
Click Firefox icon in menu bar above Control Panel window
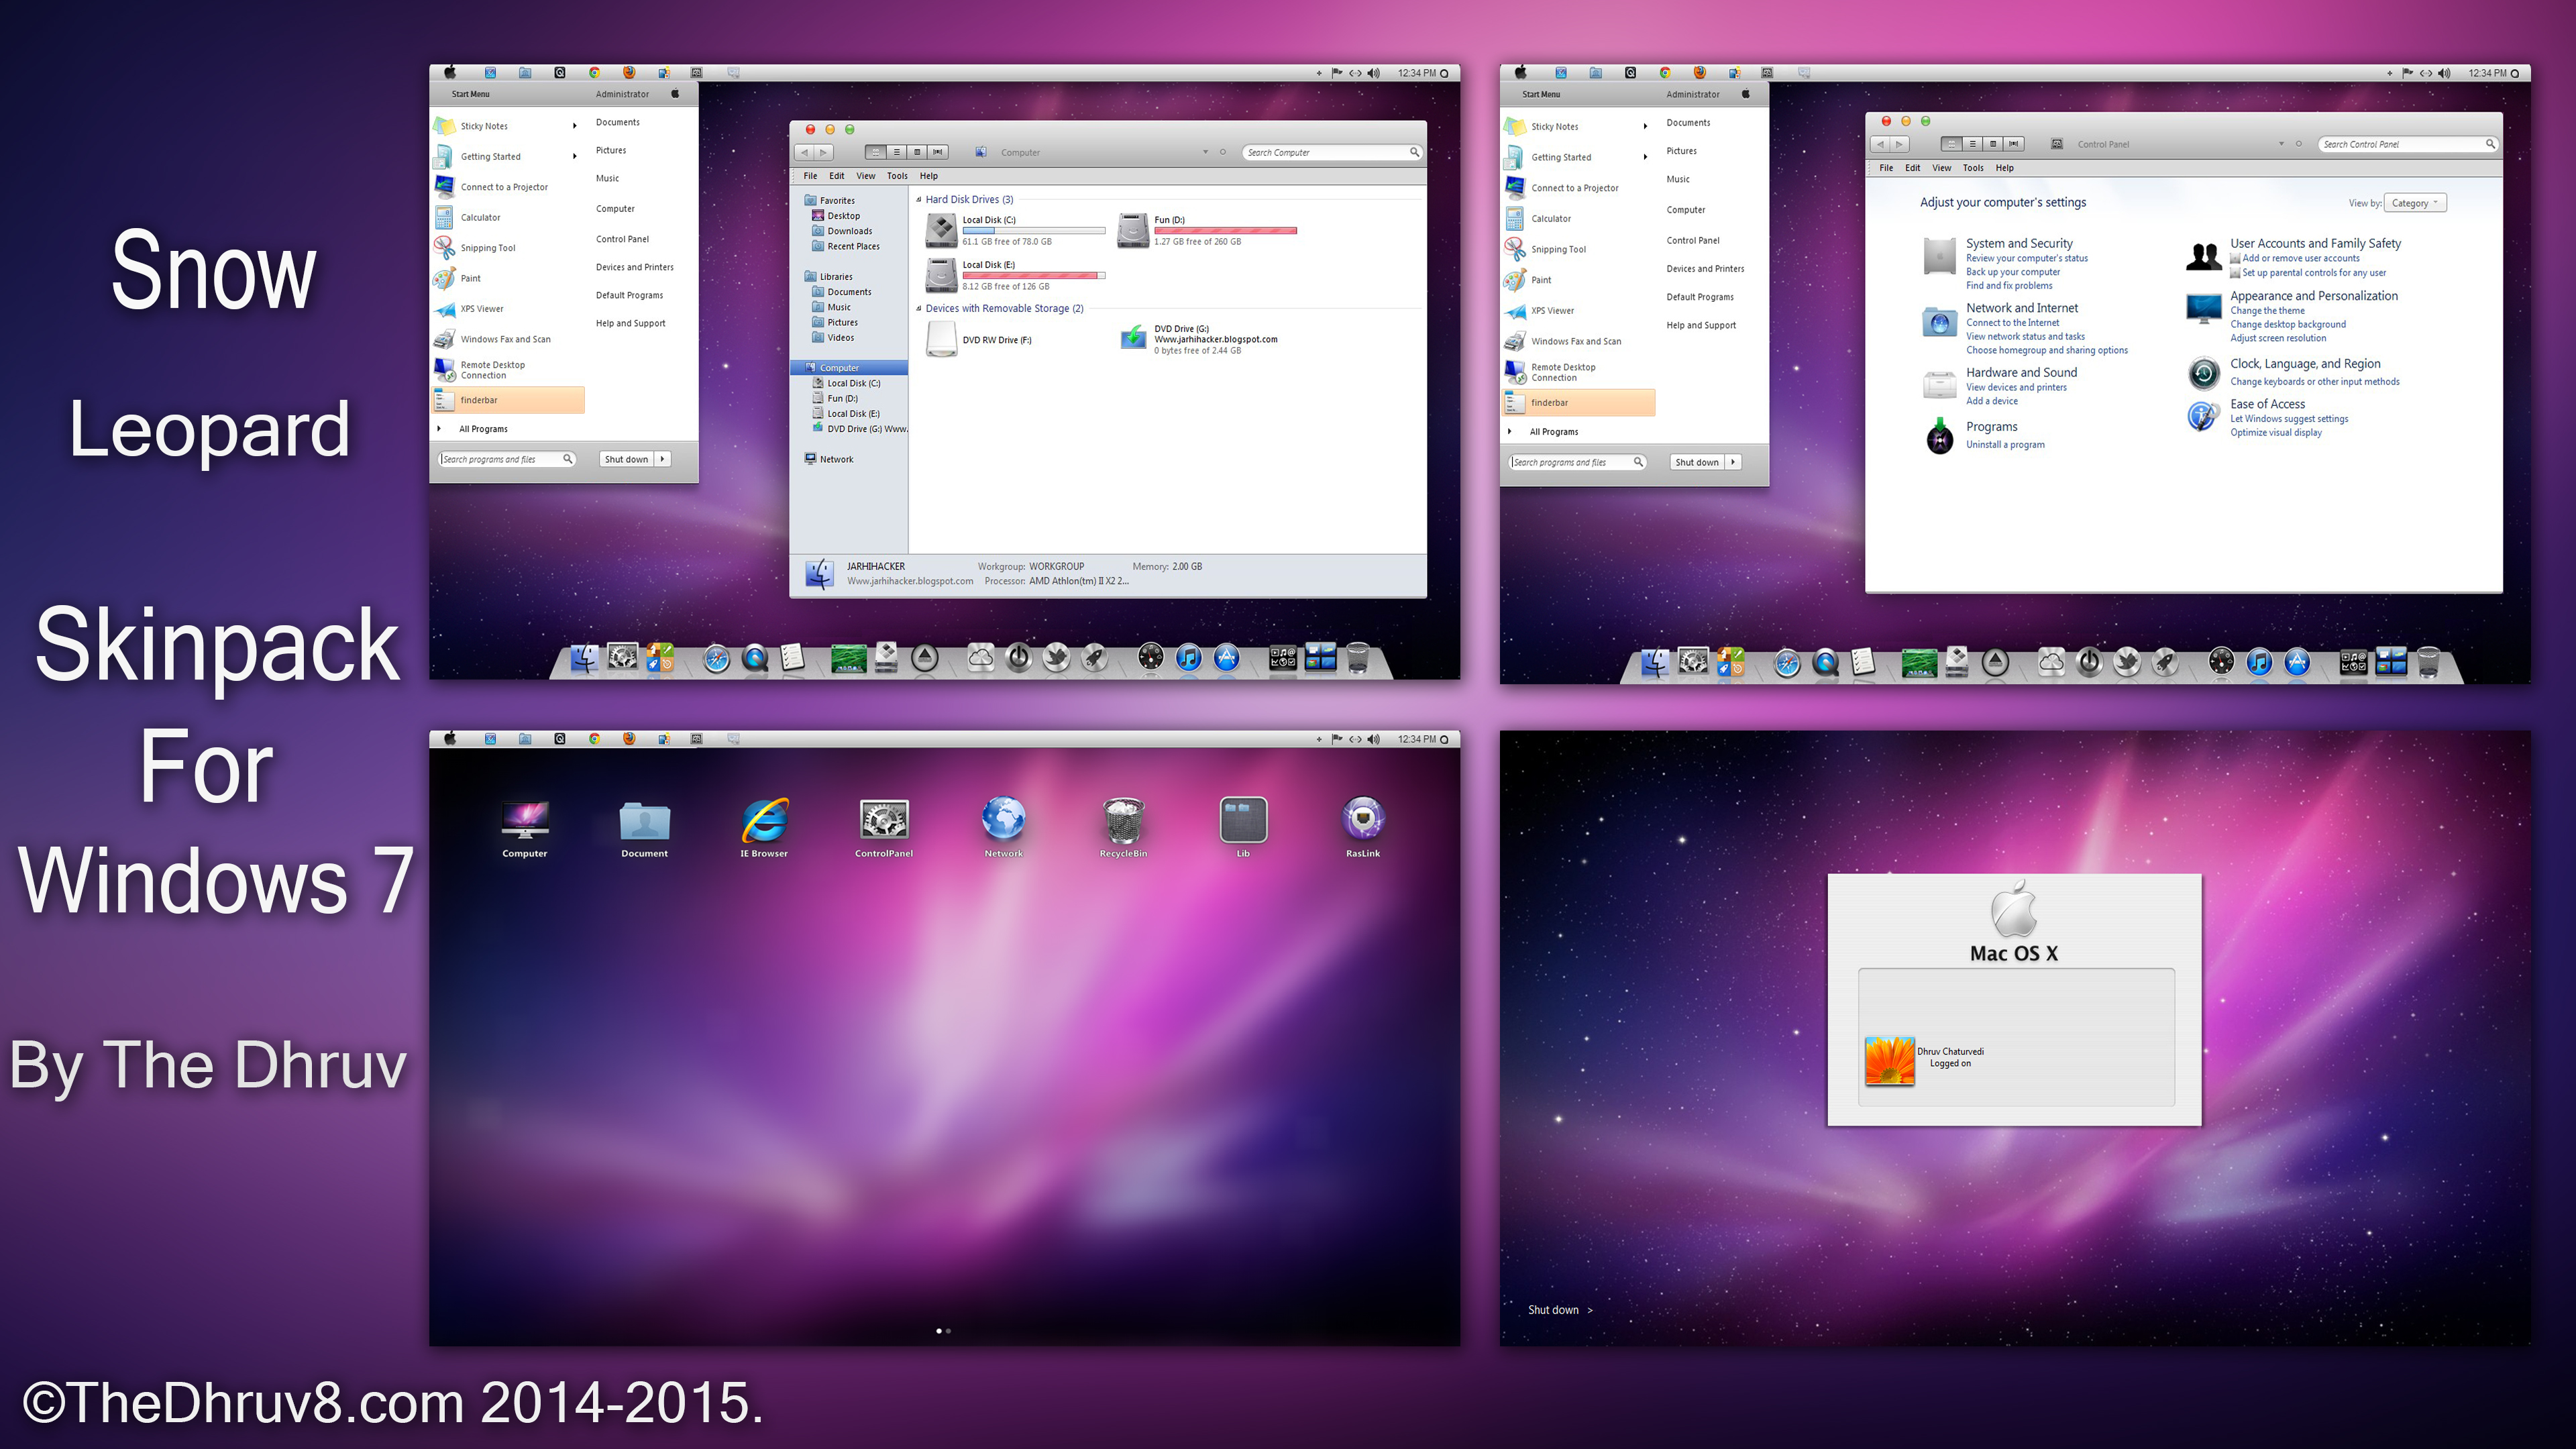[1699, 73]
